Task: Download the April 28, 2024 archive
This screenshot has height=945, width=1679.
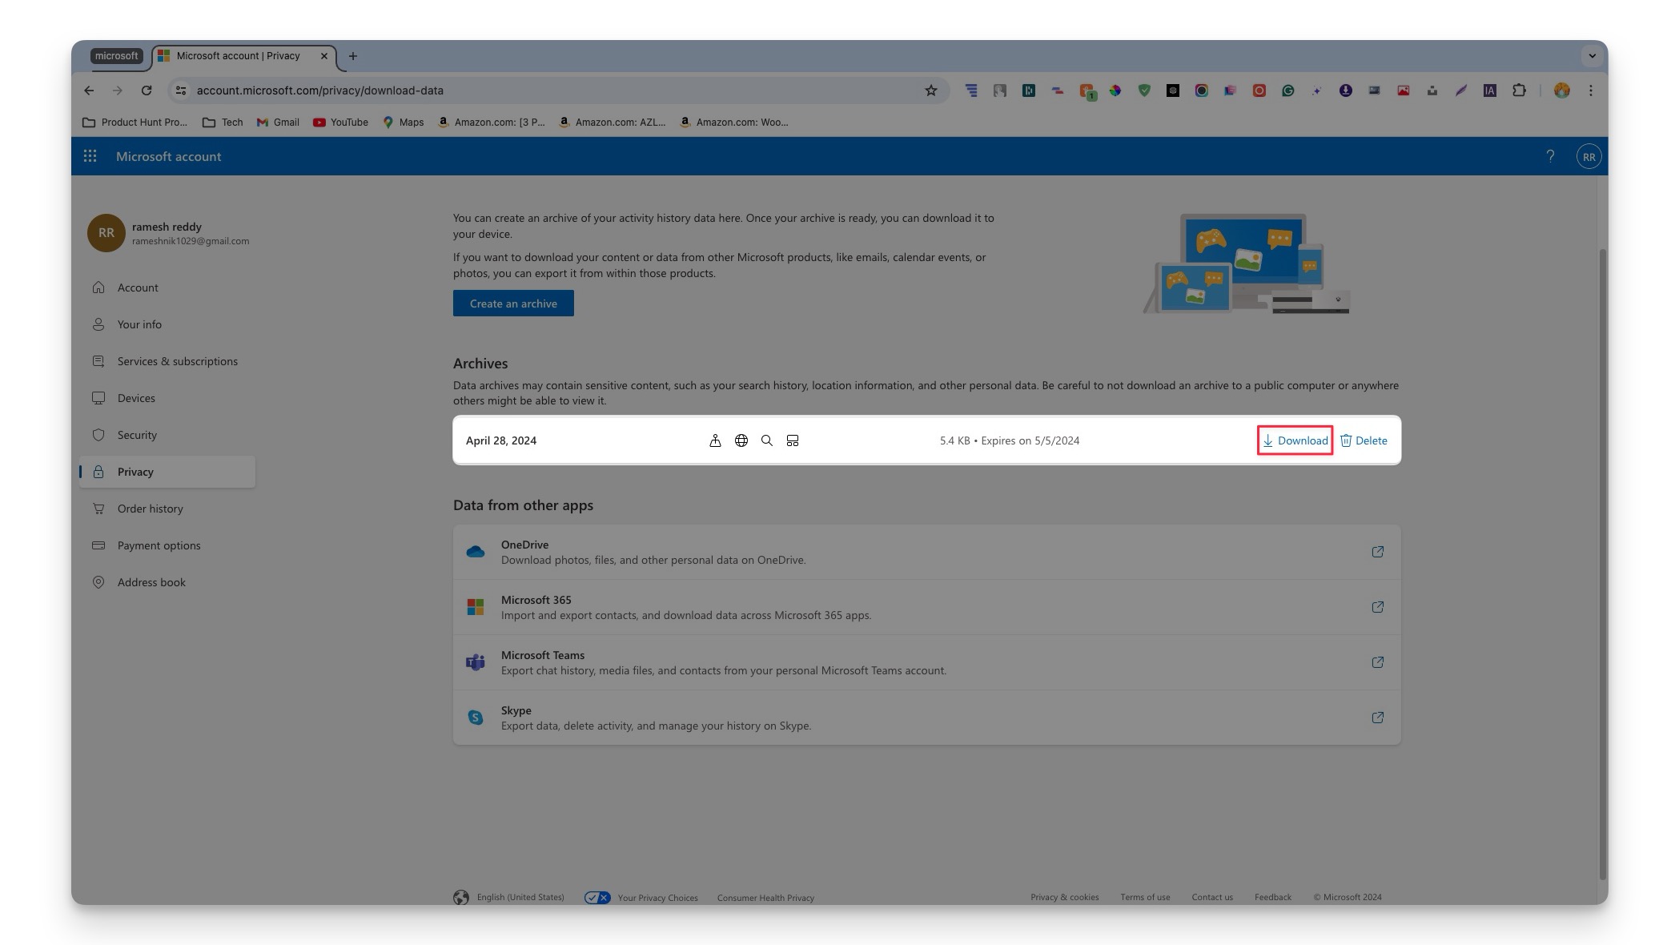Action: [1295, 440]
